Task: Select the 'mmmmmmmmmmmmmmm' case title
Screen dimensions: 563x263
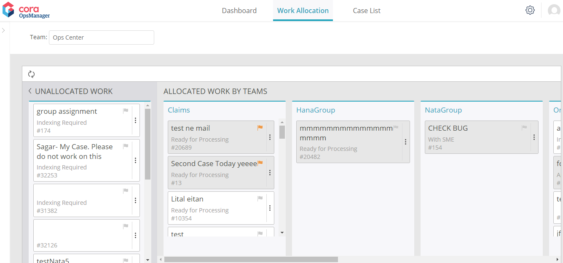Action: click(x=346, y=133)
